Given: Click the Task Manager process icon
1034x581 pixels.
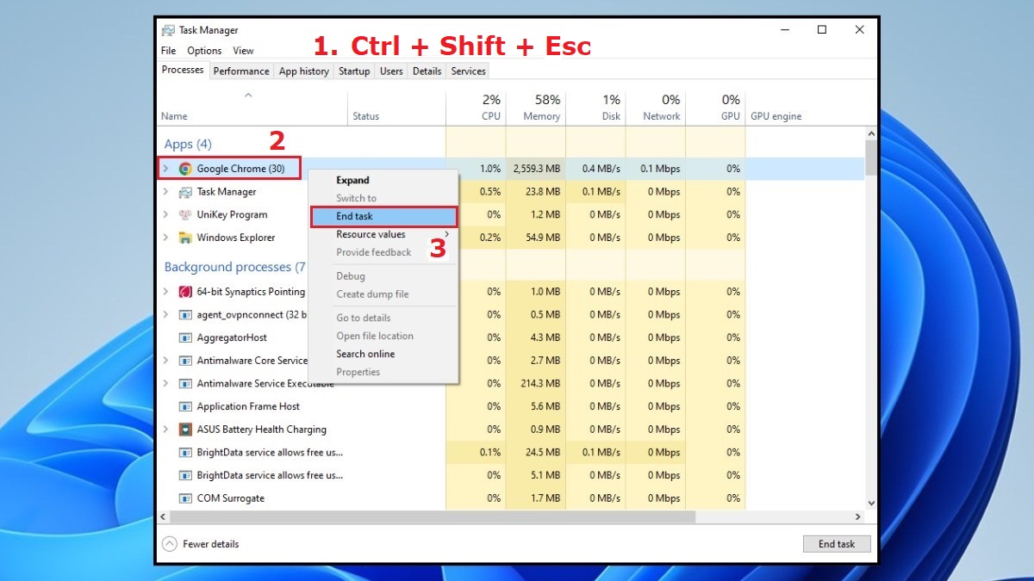Looking at the screenshot, I should coord(185,192).
